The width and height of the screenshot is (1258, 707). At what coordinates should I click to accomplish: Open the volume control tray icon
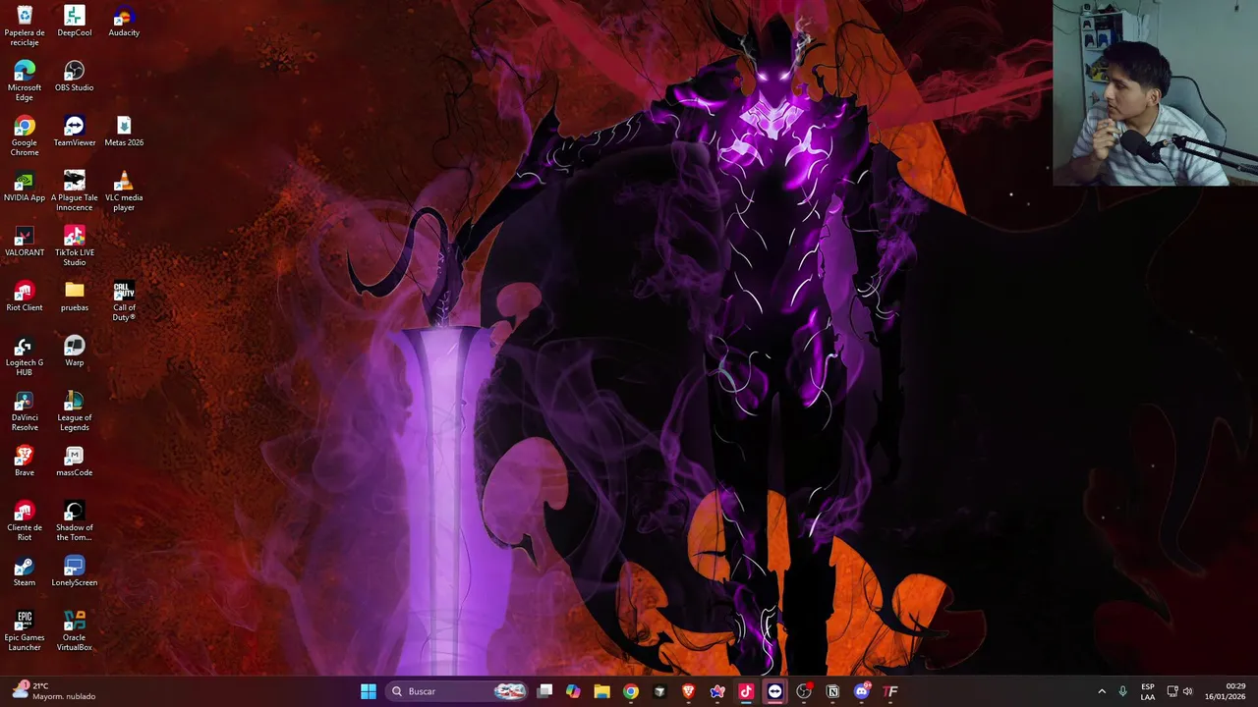coord(1188,691)
